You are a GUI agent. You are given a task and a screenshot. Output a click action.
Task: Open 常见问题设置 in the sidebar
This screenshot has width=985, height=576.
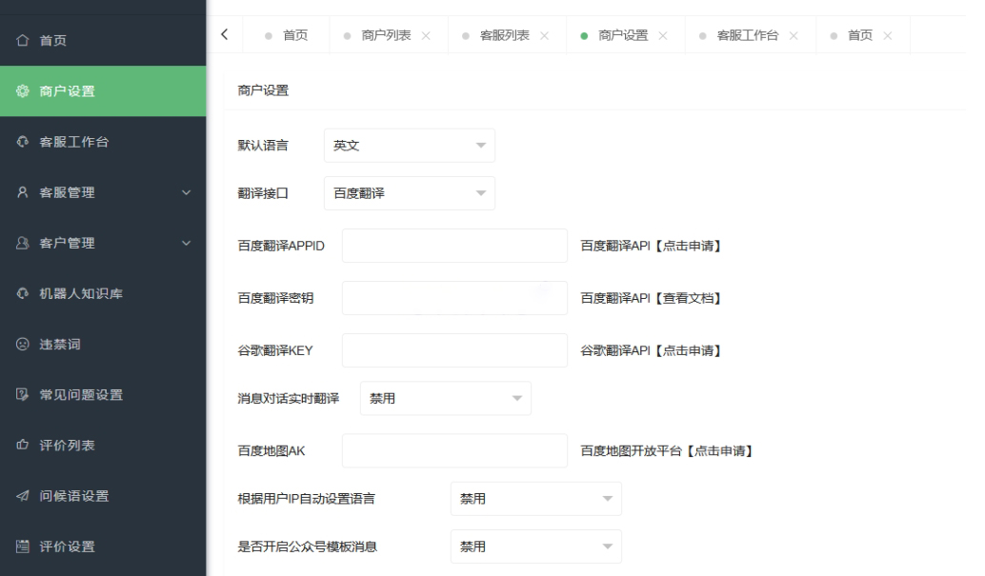tap(103, 394)
